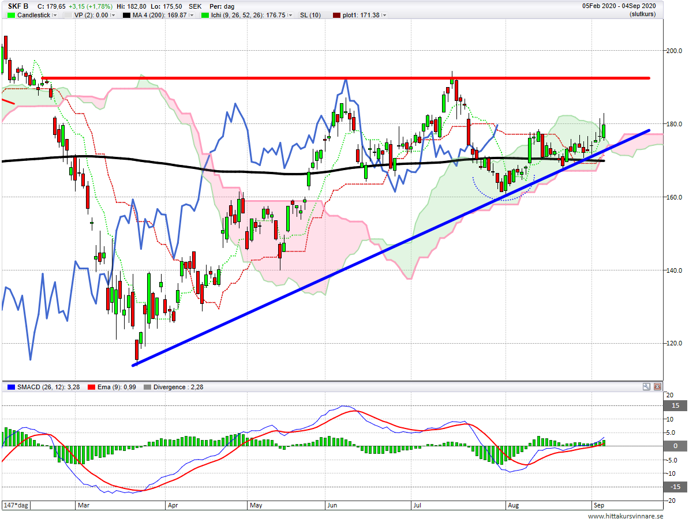Select the MA 4 (200): 169.87 legend label
Viewport: 689px width, 519px height.
coord(159,16)
